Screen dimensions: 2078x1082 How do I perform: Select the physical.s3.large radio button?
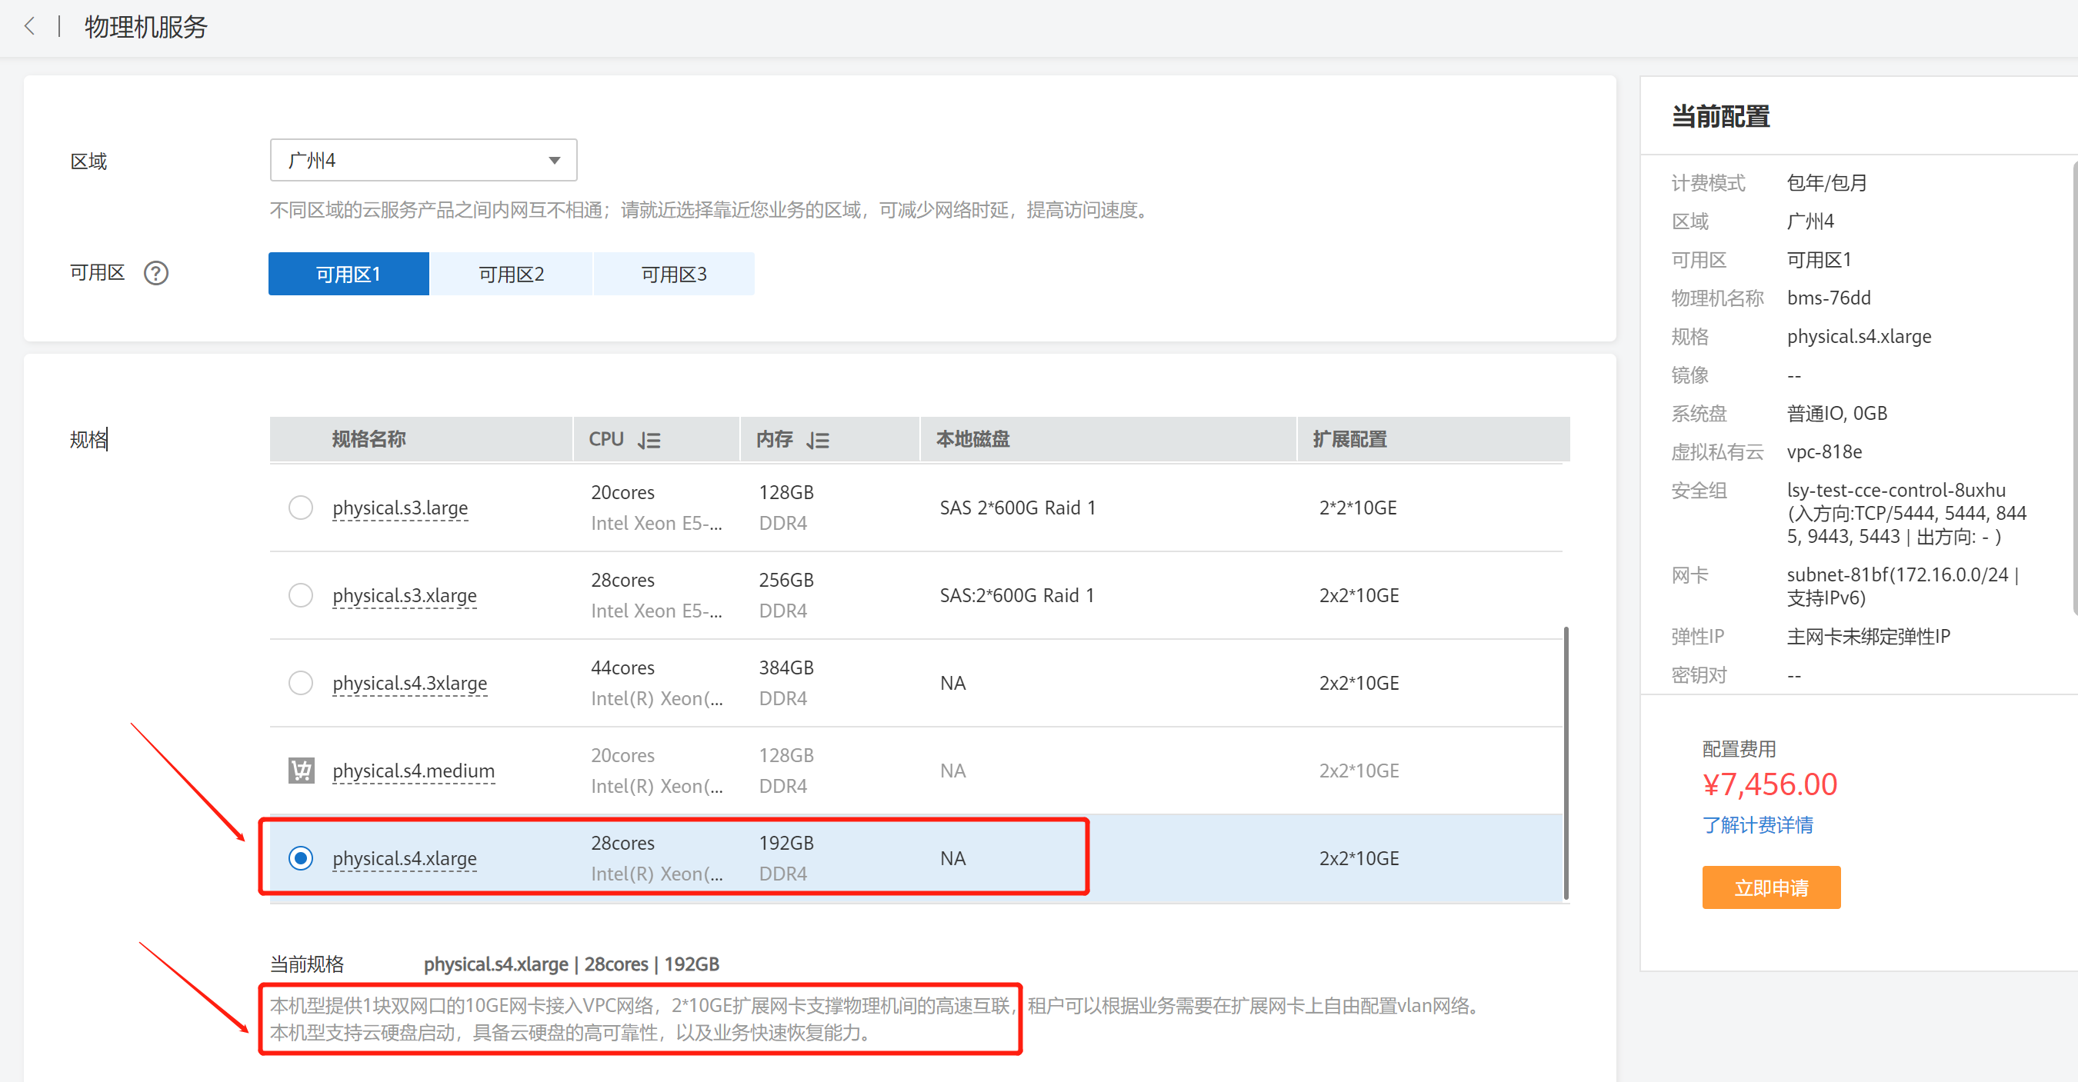(301, 508)
